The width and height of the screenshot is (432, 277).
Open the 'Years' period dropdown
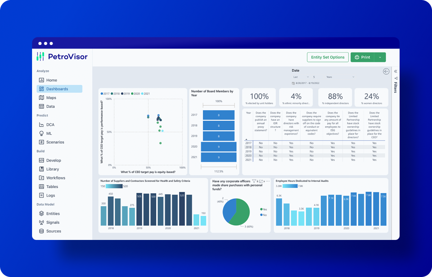tap(340, 77)
